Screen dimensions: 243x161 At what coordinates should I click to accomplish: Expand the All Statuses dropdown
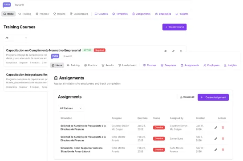click(x=71, y=108)
